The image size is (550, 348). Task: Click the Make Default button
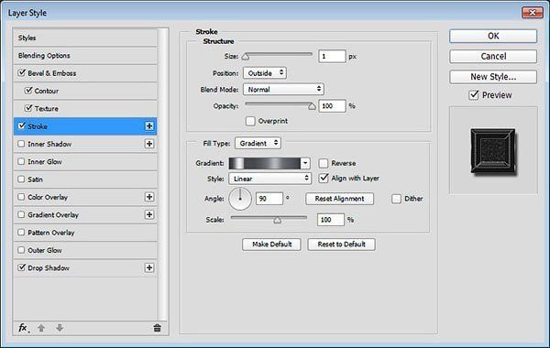tap(271, 245)
